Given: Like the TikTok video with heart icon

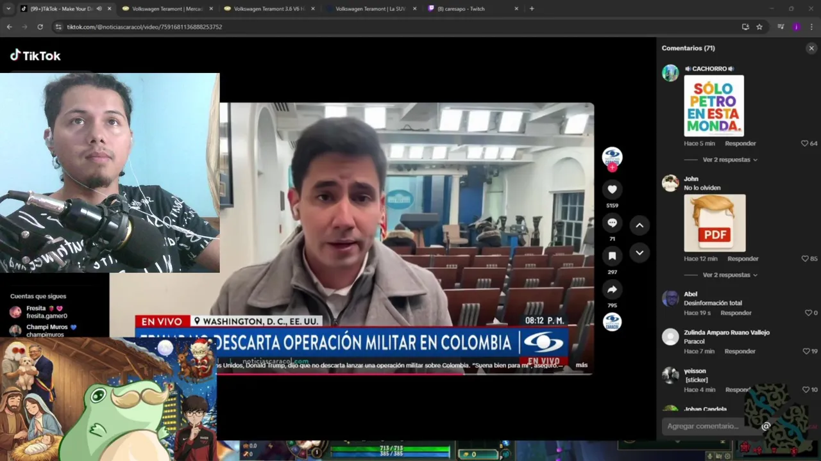Looking at the screenshot, I should (612, 190).
